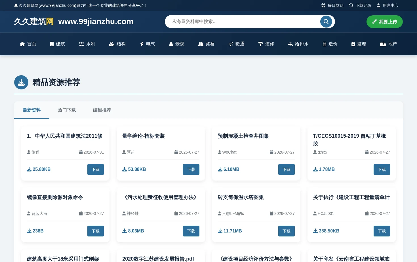This screenshot has height=262, width=417.
Task: Click uploader name 只想L~M的c
Action: click(x=233, y=214)
